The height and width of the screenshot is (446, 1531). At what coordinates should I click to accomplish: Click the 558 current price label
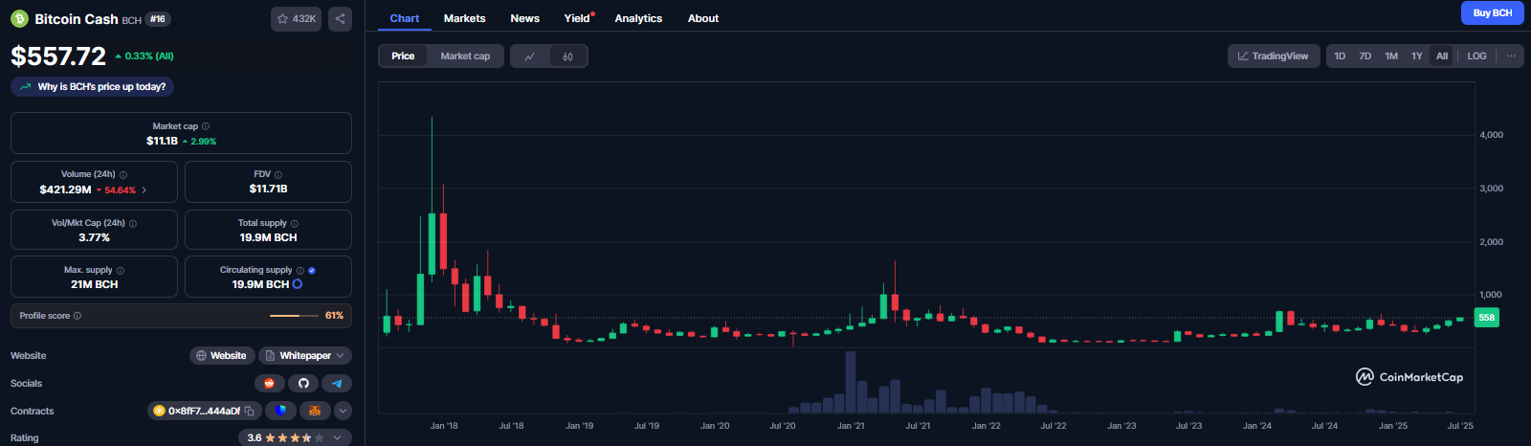coord(1487,318)
